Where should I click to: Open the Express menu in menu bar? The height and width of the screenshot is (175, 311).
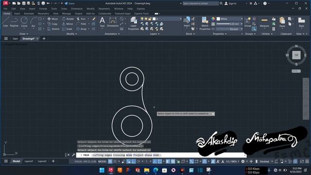click(x=140, y=9)
